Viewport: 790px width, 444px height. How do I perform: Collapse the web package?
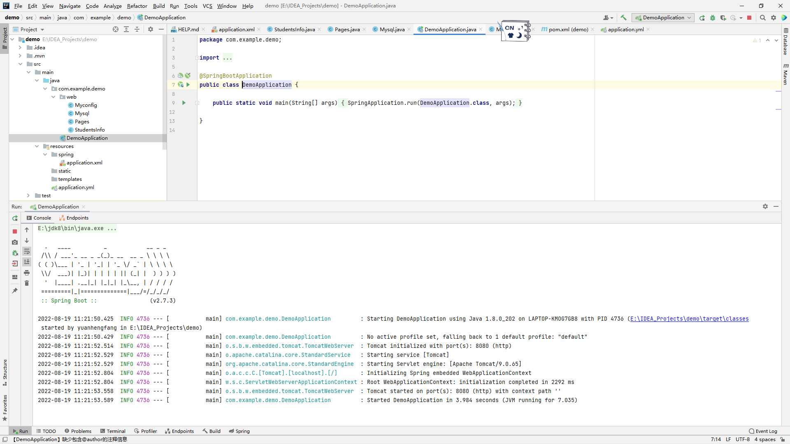(53, 97)
